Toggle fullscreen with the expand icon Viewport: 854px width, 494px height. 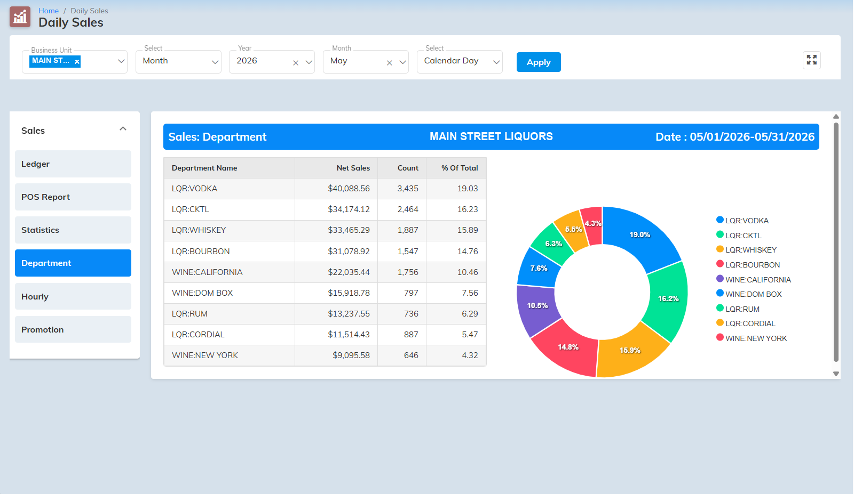click(x=812, y=60)
